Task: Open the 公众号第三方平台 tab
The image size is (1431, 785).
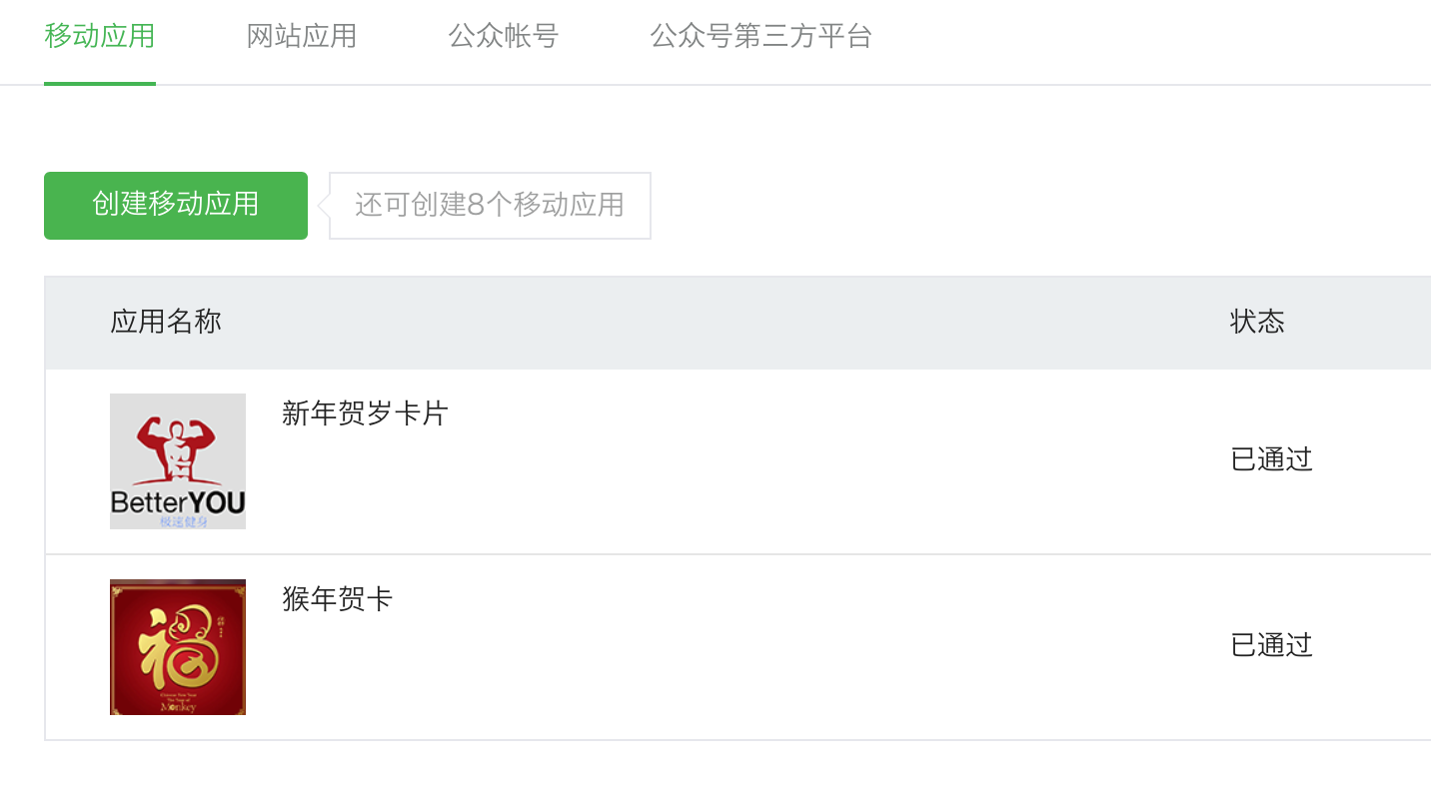Action: click(x=761, y=35)
